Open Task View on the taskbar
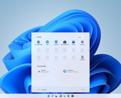 [56, 96]
